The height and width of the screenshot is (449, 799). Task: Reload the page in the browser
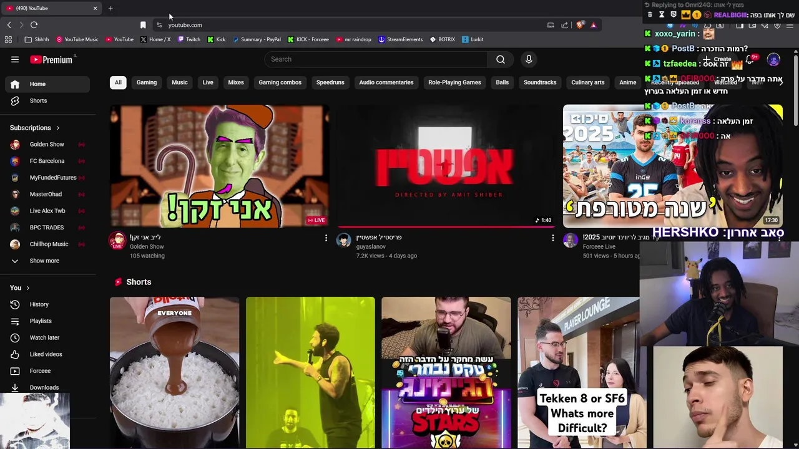[x=34, y=25]
